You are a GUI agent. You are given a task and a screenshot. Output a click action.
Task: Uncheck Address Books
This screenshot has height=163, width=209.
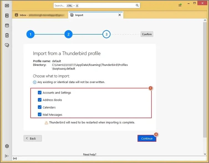[x=40, y=100]
